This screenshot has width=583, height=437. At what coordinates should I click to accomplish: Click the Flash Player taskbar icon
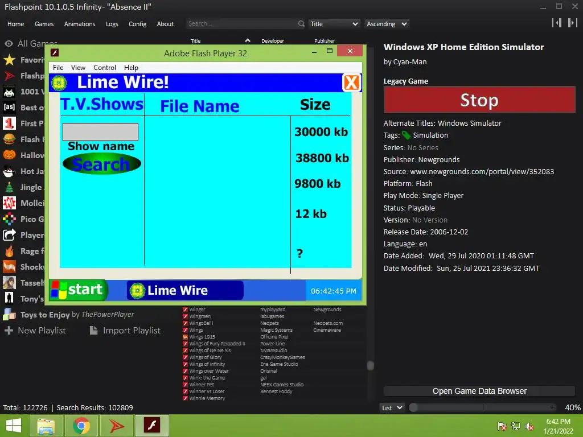coord(152,426)
